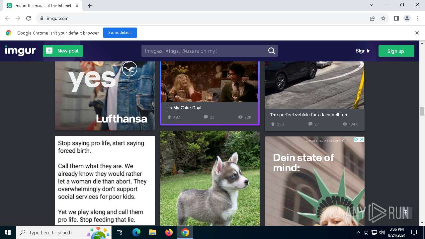
Task: Open the Chrome three-dot menu
Action: point(418,18)
